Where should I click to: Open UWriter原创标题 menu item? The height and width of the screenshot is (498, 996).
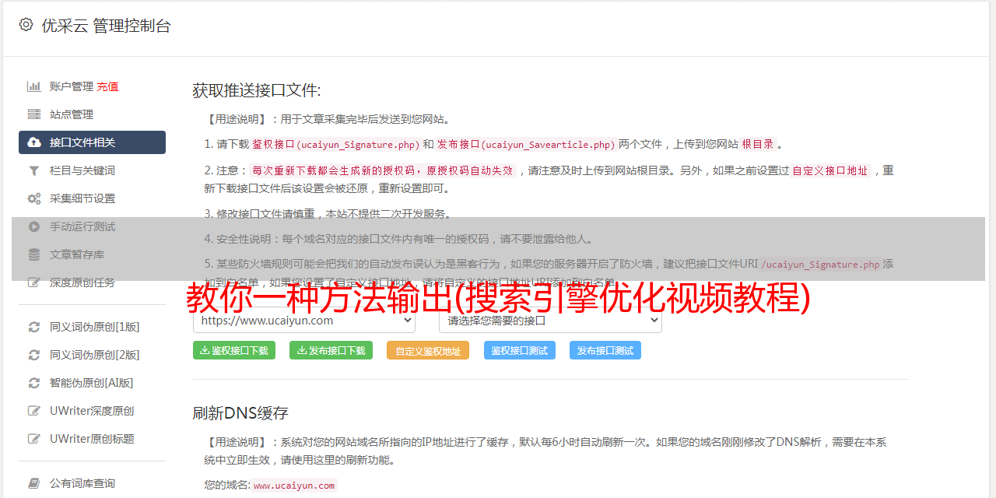click(92, 439)
